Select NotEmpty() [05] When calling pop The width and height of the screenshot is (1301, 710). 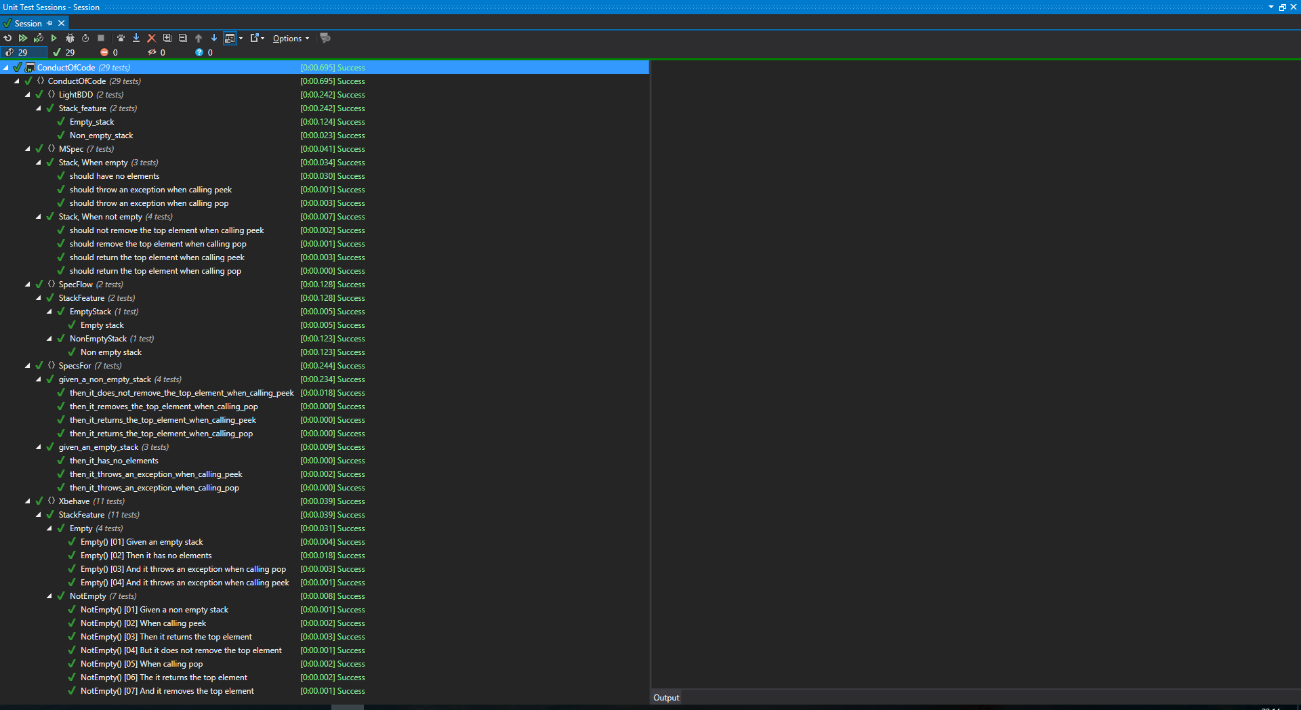click(x=142, y=664)
